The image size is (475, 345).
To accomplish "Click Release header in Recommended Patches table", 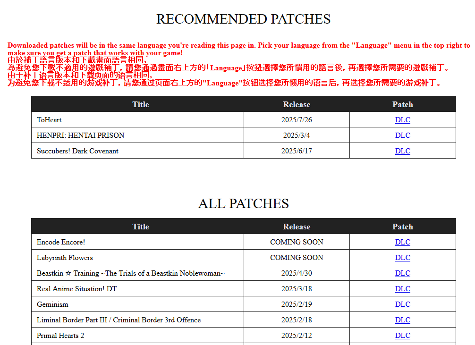I will point(297,104).
